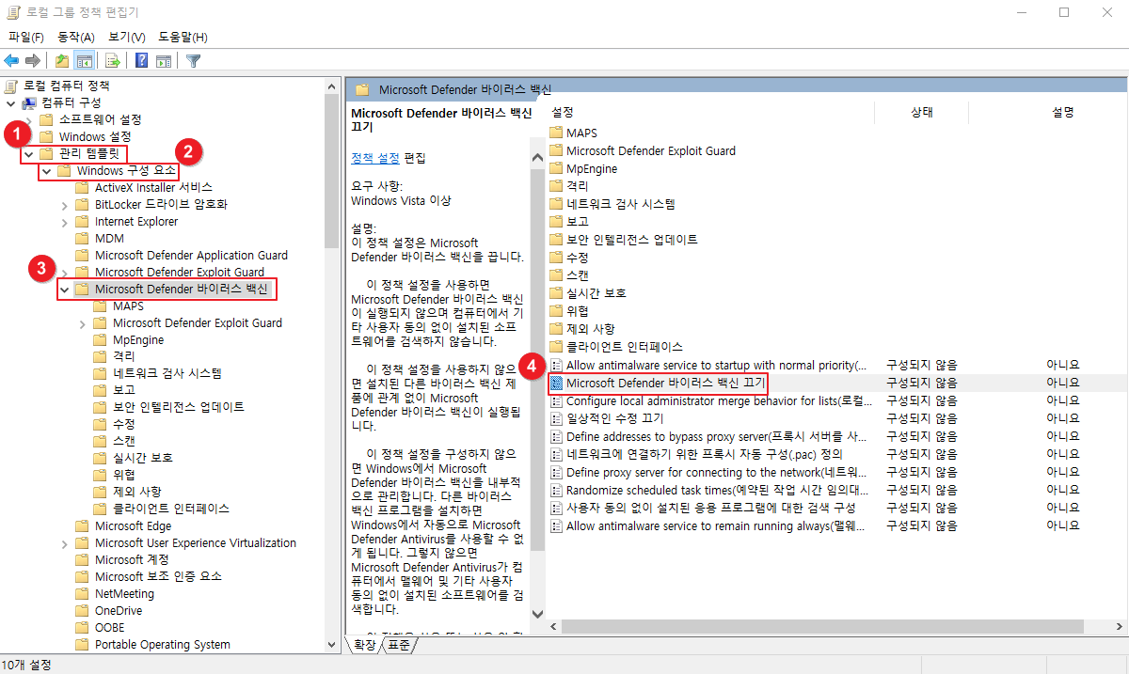Click BitLocker 드라이브 암호화 folder icon in tree

coord(83,204)
